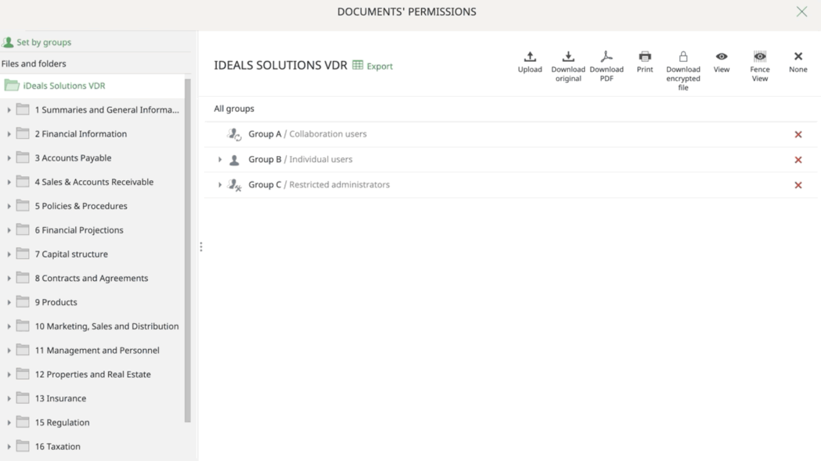Screen dimensions: 821x461
Task: Click the Download encrypted file lock icon
Action: [x=683, y=56]
